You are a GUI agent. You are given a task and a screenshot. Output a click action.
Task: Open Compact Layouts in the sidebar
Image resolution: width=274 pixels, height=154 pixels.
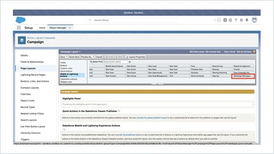click(x=30, y=88)
